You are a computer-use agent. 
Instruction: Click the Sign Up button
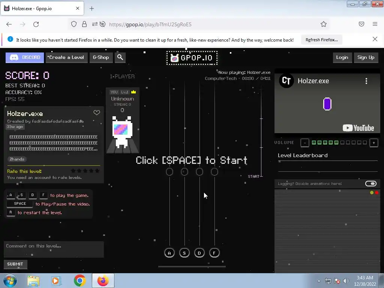[x=366, y=57]
